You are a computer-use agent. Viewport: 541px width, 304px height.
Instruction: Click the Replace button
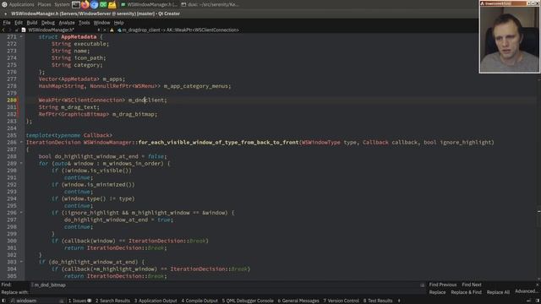[x=438, y=292]
